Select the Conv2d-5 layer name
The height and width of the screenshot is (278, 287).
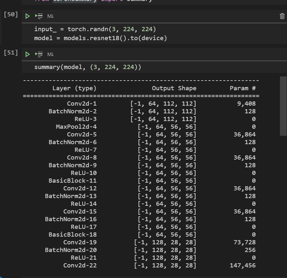pos(82,135)
